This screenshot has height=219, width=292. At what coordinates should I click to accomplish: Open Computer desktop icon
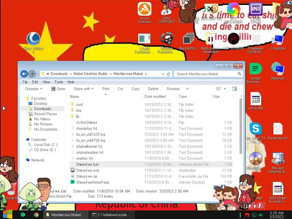(x=278, y=42)
